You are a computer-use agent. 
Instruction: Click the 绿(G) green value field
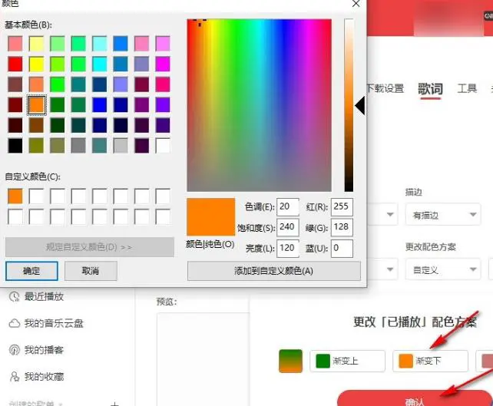[x=342, y=227]
